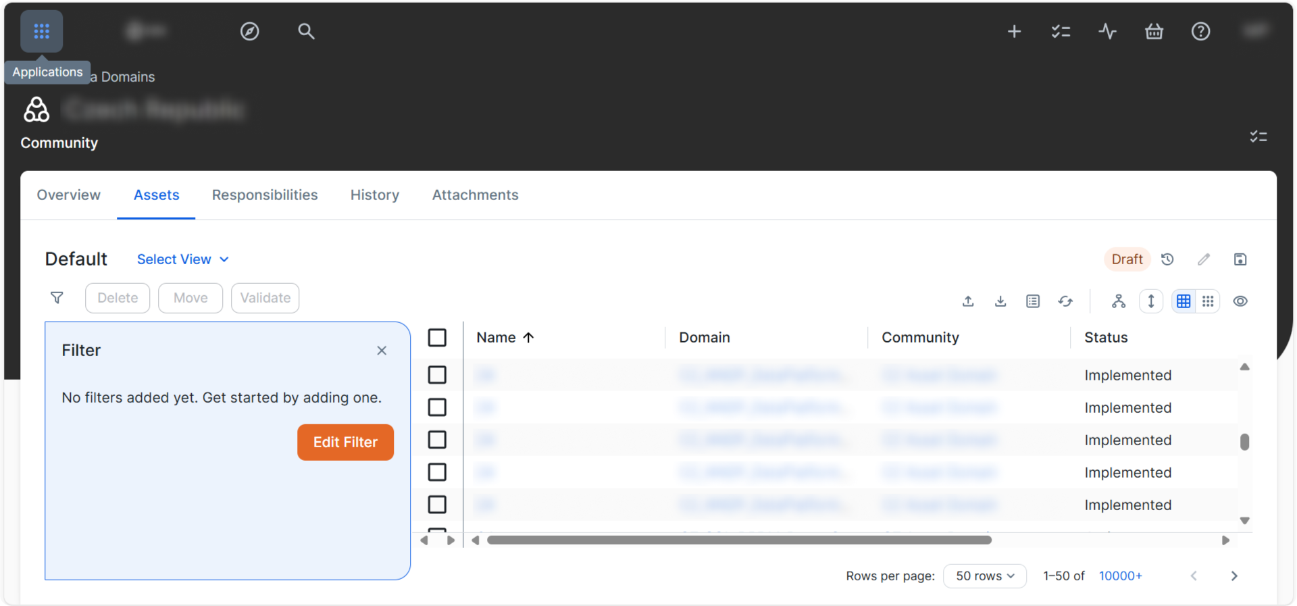Viewport: 1297px width, 606px height.
Task: Open the basket icon
Action: [1154, 31]
